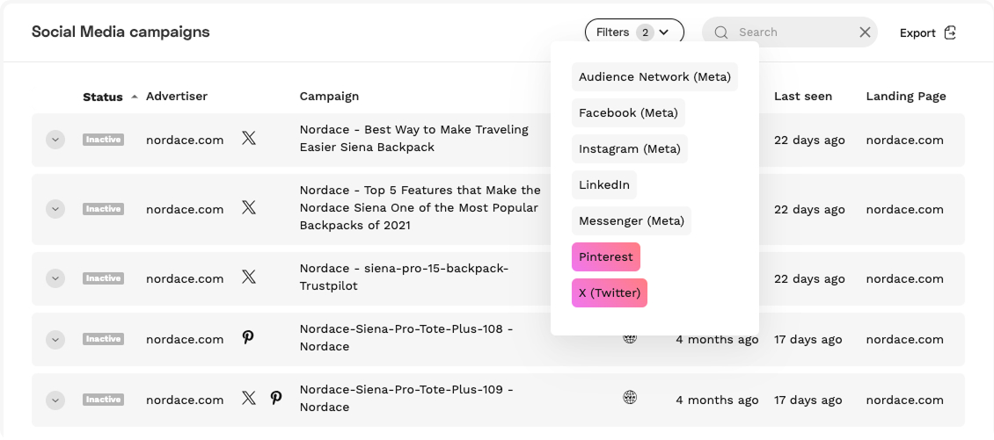The height and width of the screenshot is (440, 994).
Task: Sort by the Status column header
Action: [x=103, y=97]
